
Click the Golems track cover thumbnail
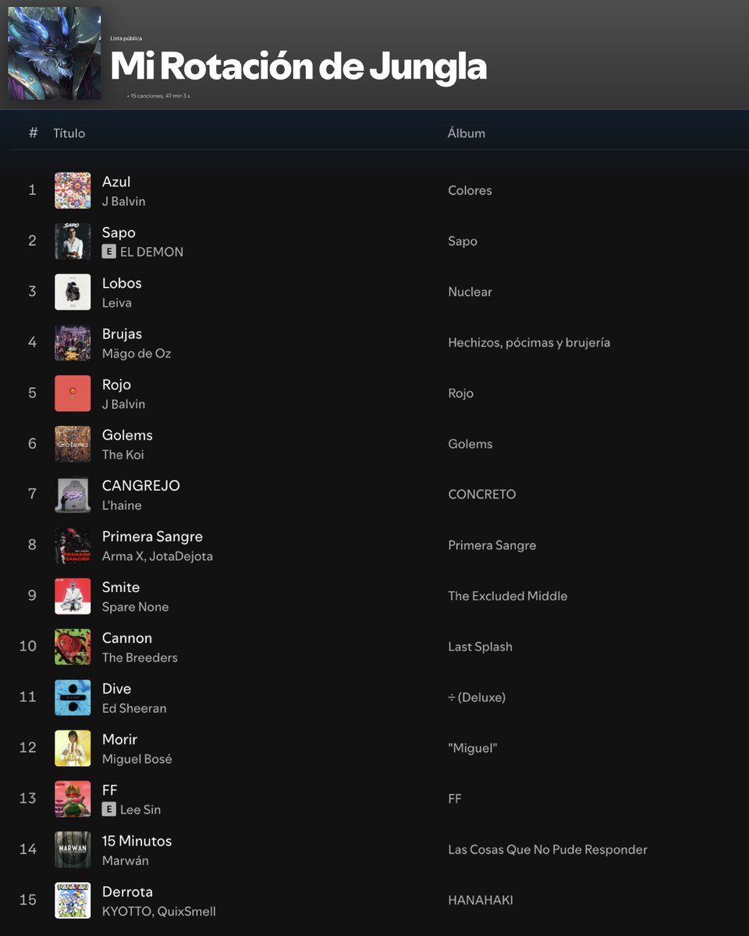click(73, 444)
